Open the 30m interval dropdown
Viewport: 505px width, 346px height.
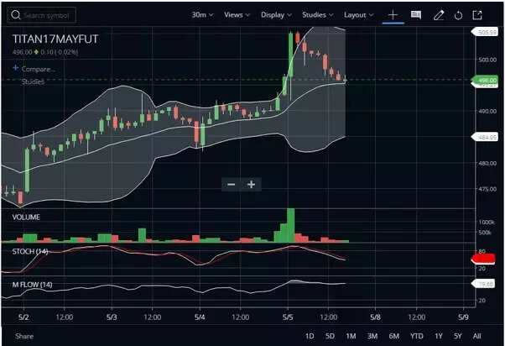[x=202, y=15]
